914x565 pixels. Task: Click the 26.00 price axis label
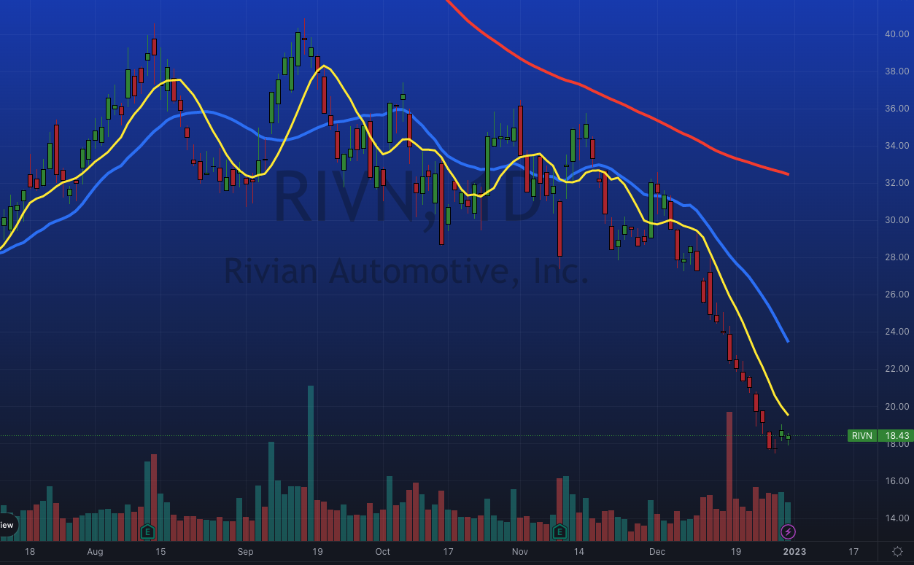pyautogui.click(x=896, y=295)
